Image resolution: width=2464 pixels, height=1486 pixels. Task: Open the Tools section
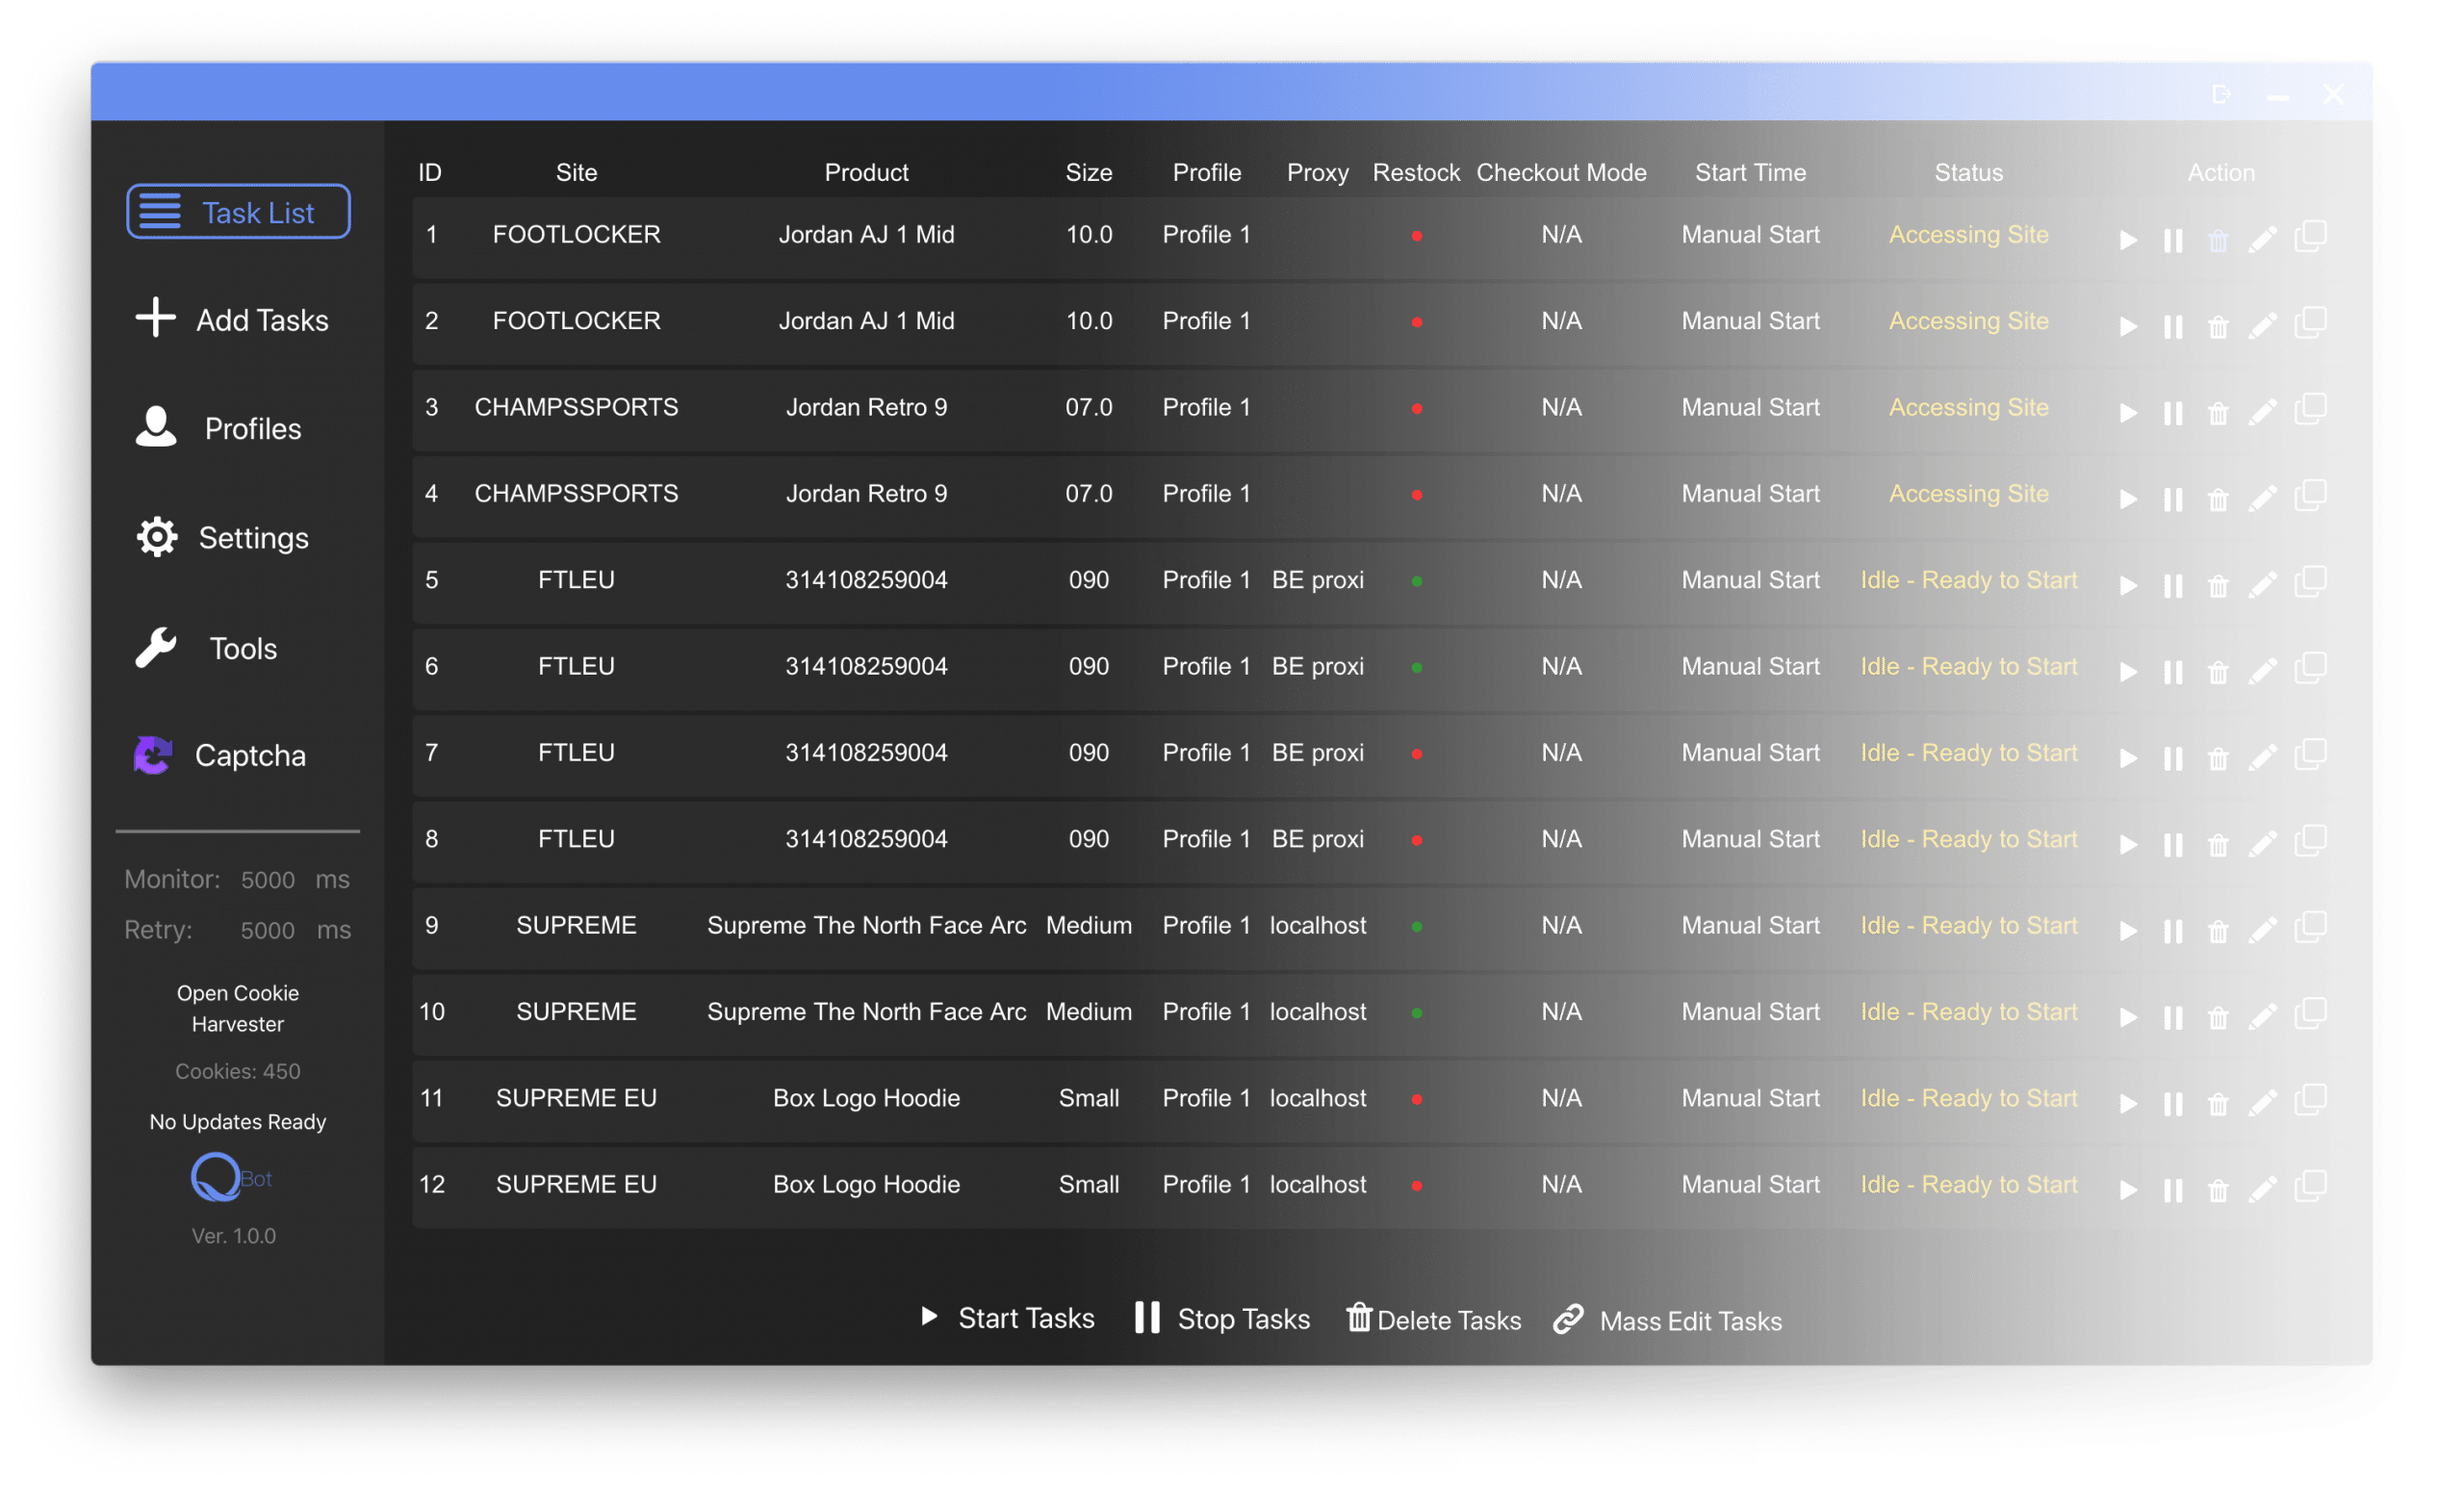[206, 648]
